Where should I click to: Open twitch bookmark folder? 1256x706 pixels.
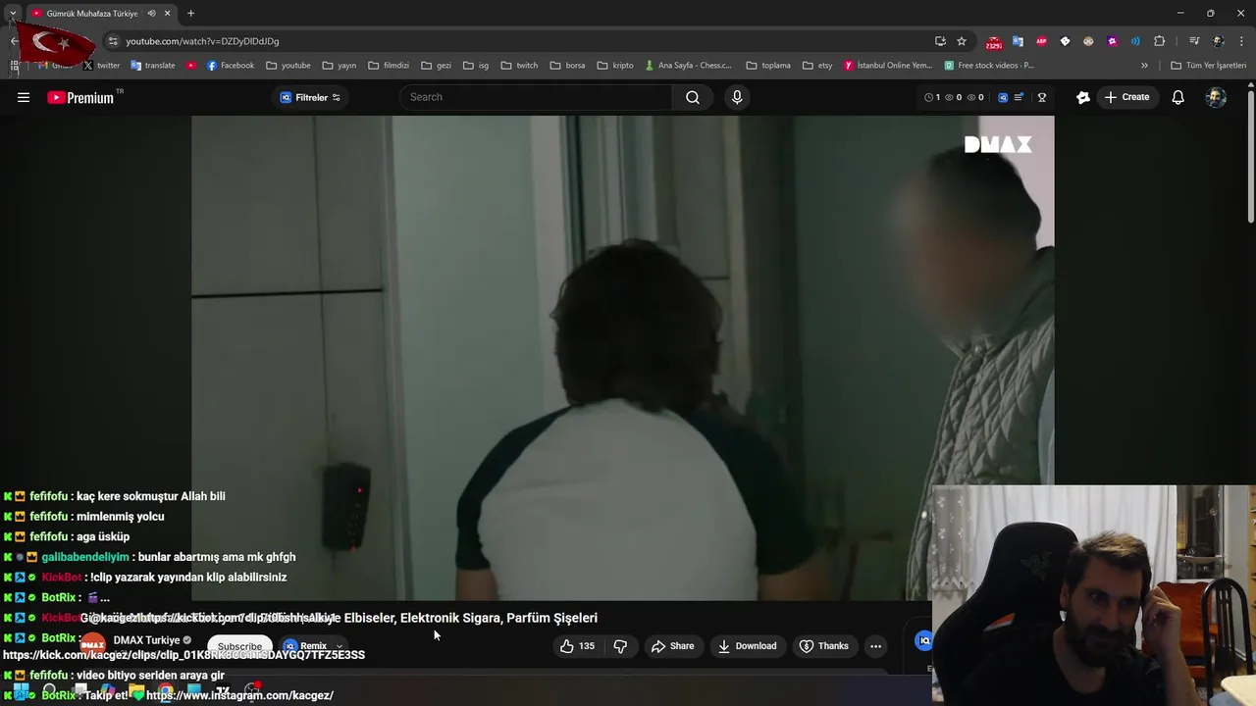[x=520, y=66]
